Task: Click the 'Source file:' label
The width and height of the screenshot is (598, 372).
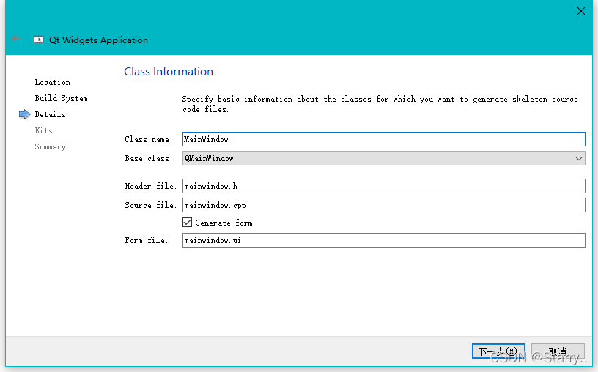Action: (x=151, y=205)
